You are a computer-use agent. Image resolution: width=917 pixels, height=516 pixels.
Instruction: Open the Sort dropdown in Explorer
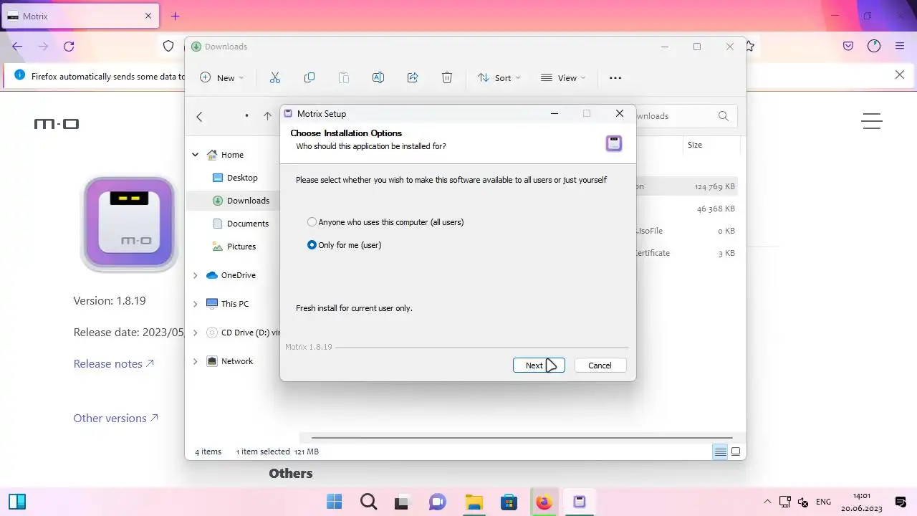pyautogui.click(x=499, y=77)
